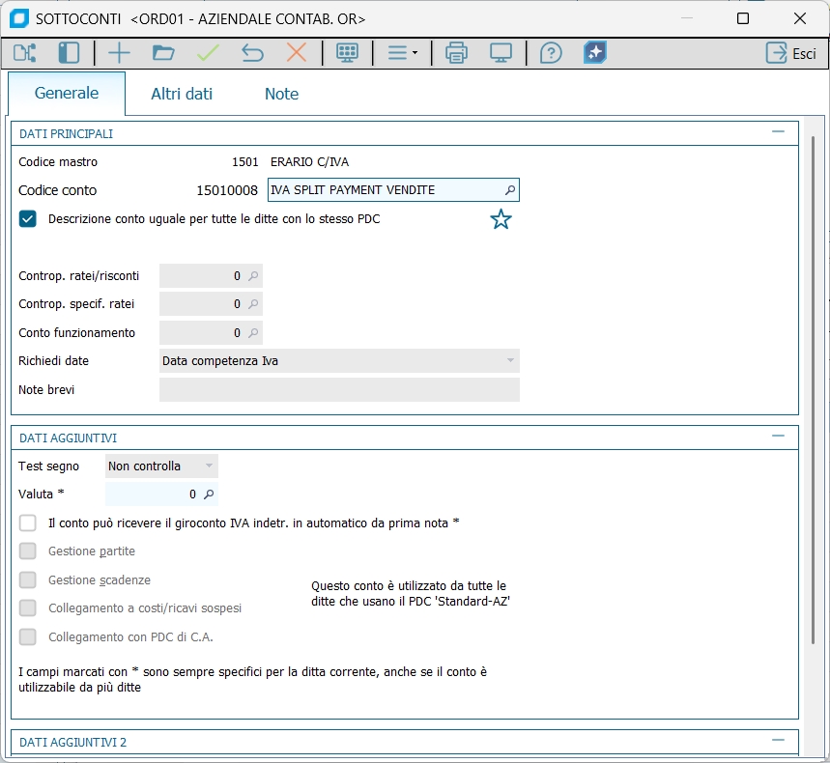The width and height of the screenshot is (830, 763).
Task: Uncheck Descrizione conto uguale per tutte le ditte
Action: 27,219
